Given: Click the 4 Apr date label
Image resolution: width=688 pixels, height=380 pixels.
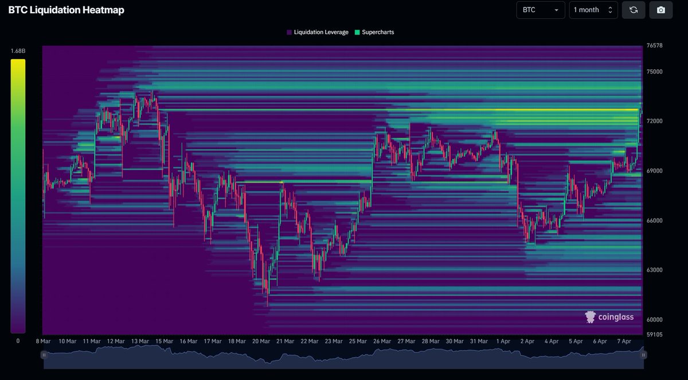Looking at the screenshot, I should [551, 341].
